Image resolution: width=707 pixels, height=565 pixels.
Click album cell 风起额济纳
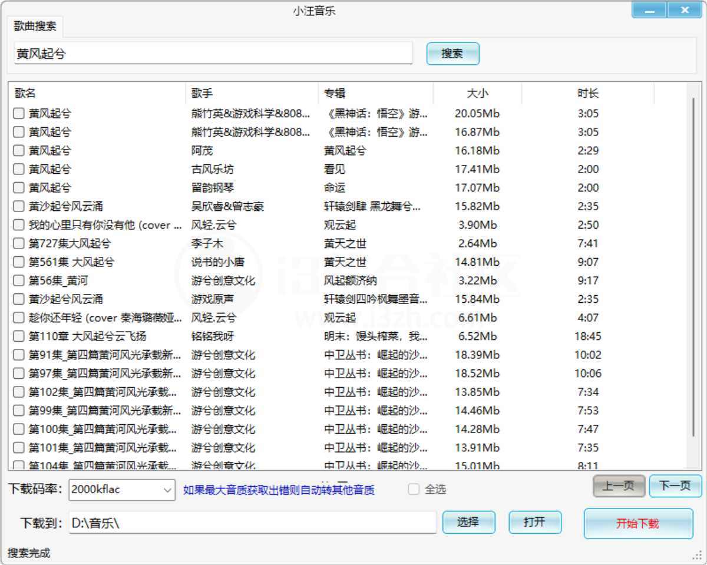click(351, 280)
